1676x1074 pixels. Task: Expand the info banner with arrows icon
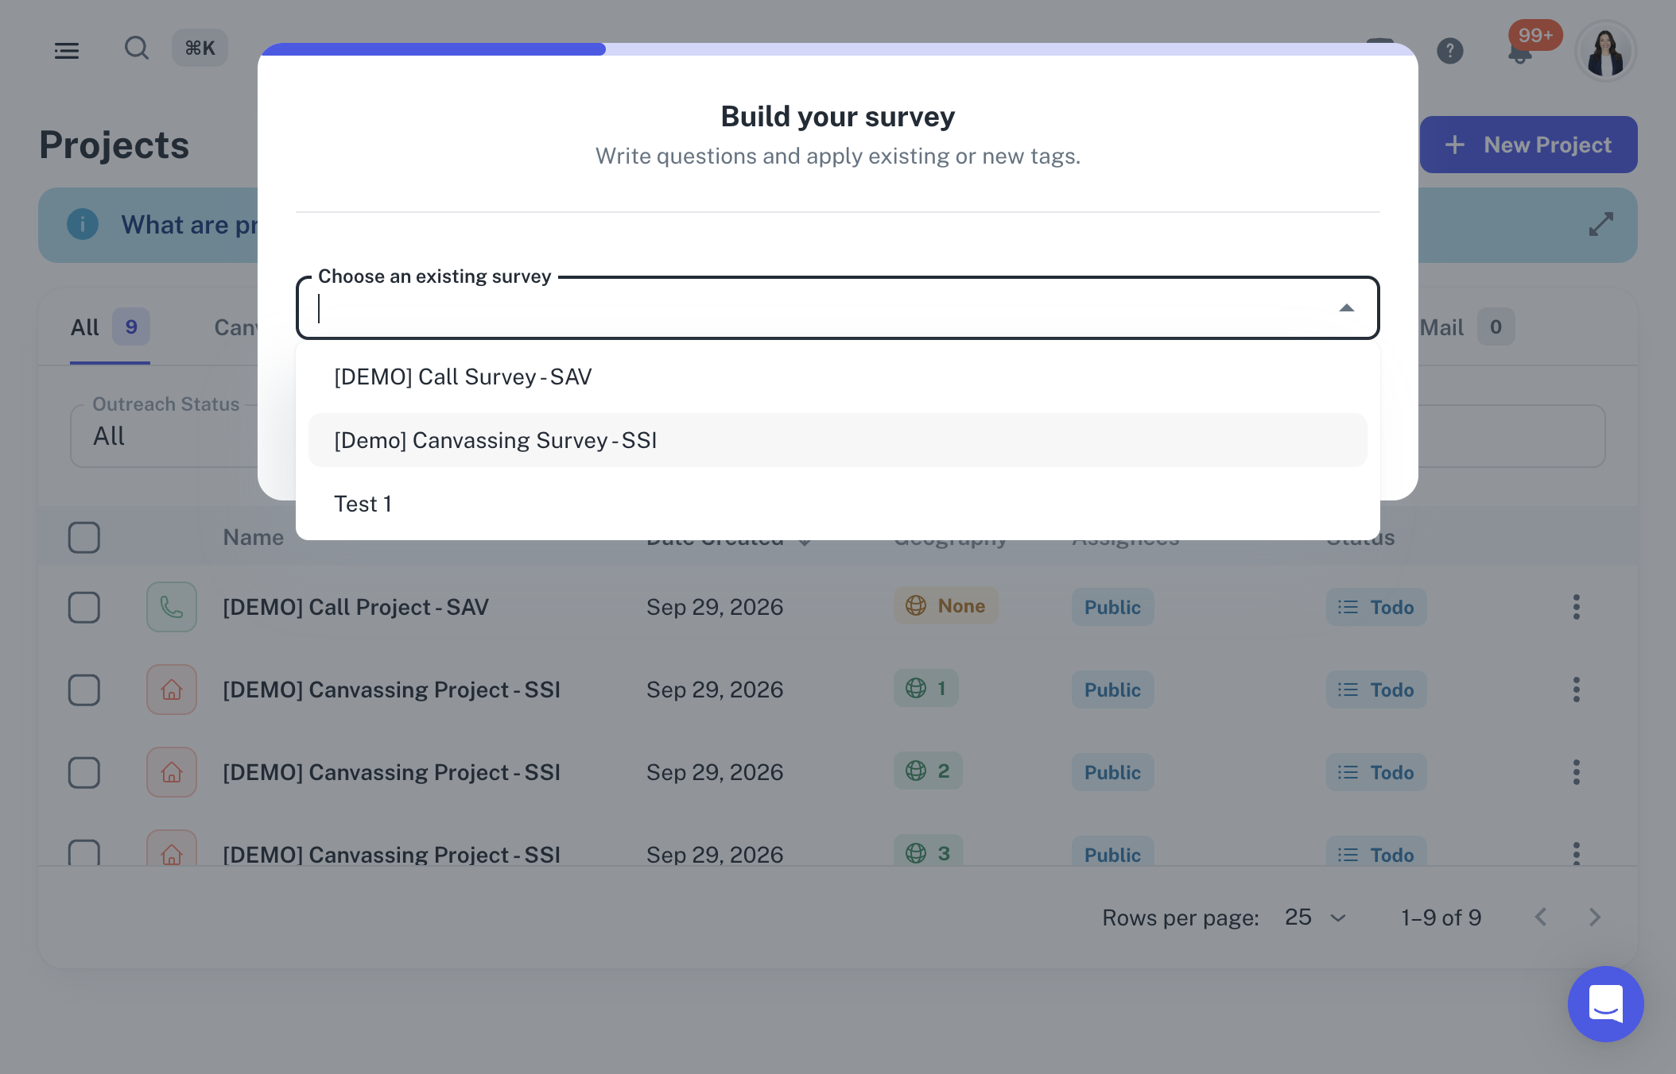pyautogui.click(x=1600, y=224)
